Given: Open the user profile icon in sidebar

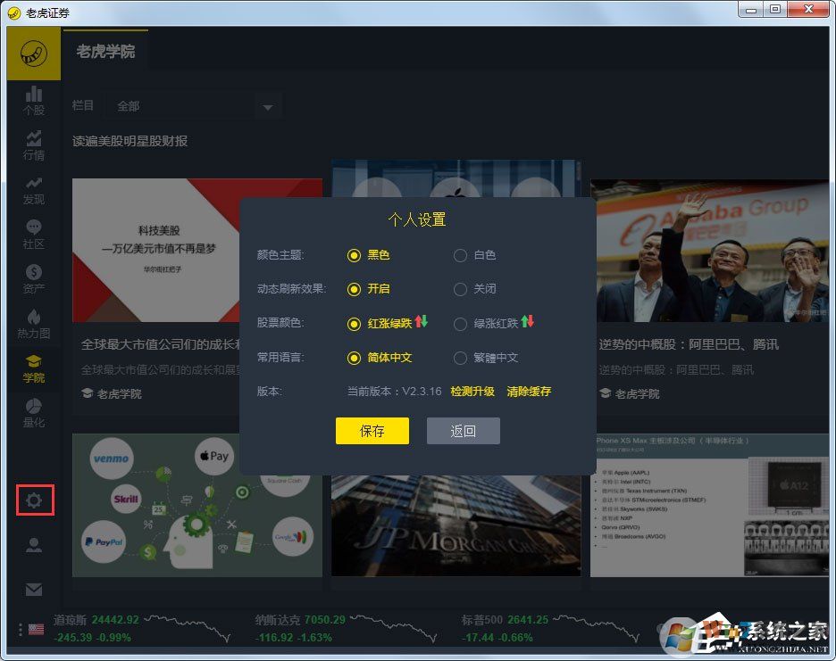Looking at the screenshot, I should [34, 545].
